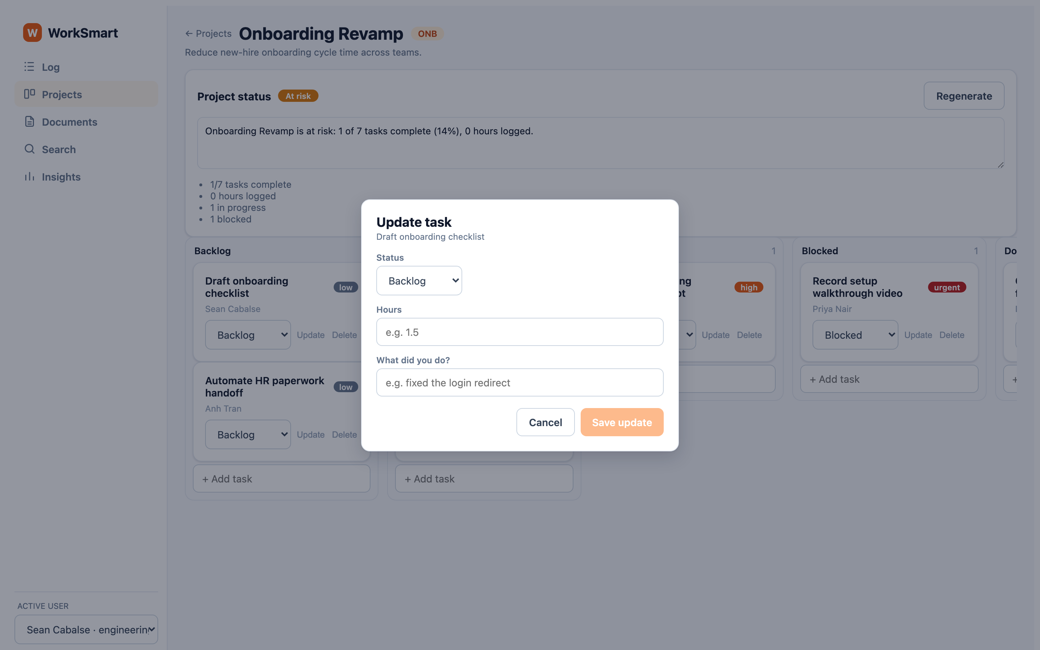This screenshot has width=1040, height=650.
Task: Add task to Backlog column
Action: tap(282, 478)
